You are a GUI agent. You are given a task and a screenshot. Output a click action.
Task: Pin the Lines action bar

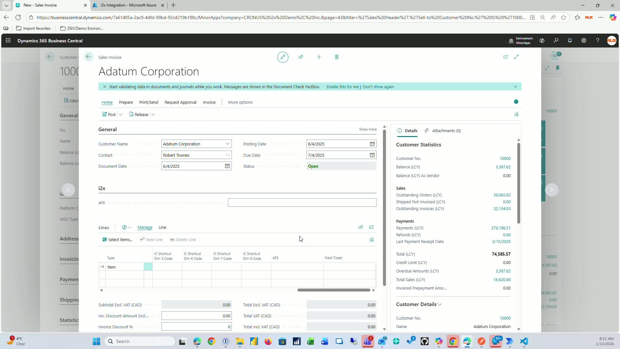click(x=371, y=240)
